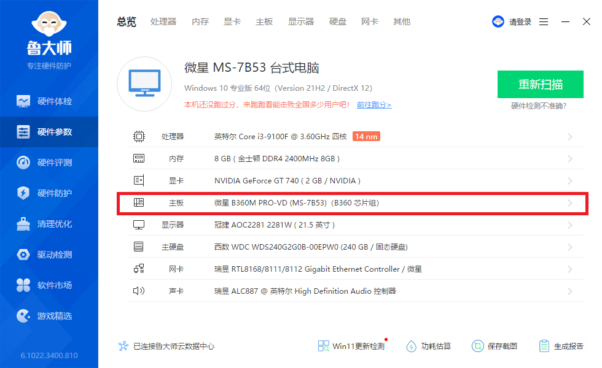Click the 显示器 monitor row icon
The height and width of the screenshot is (368, 602).
[x=139, y=225]
